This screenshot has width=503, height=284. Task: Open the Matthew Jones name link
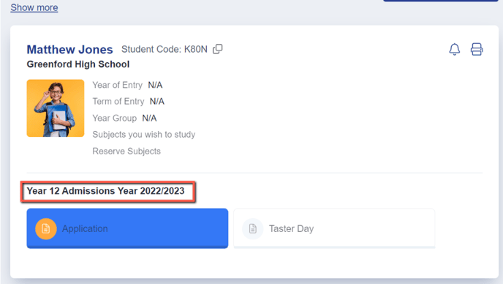(70, 50)
